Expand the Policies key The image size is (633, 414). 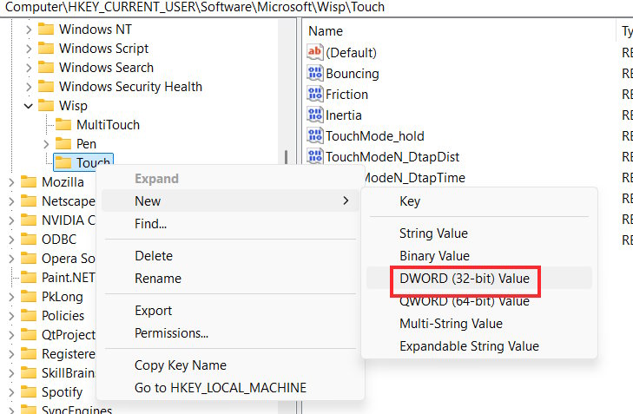tap(11, 316)
